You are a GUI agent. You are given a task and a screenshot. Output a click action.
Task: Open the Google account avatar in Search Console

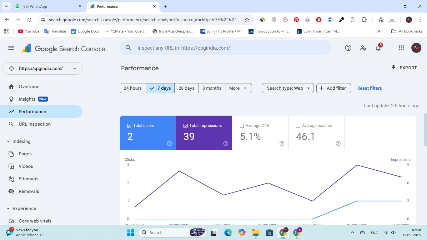(416, 48)
